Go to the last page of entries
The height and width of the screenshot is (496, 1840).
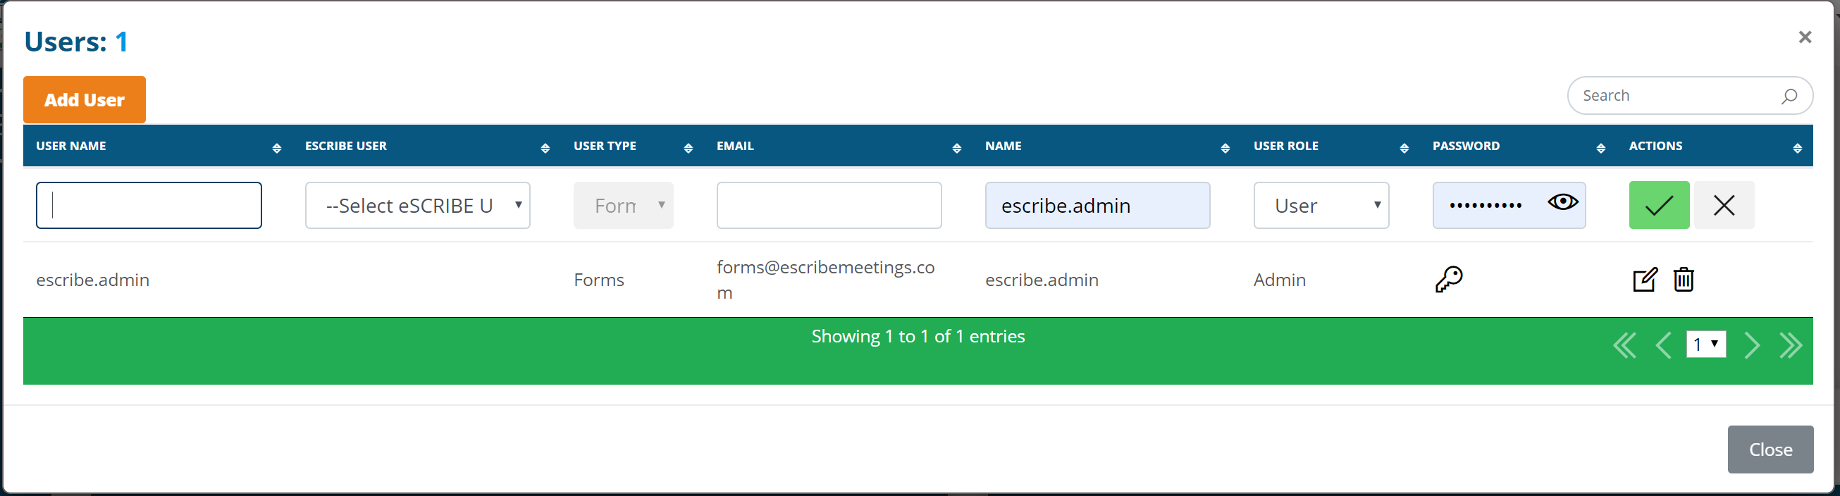point(1791,345)
